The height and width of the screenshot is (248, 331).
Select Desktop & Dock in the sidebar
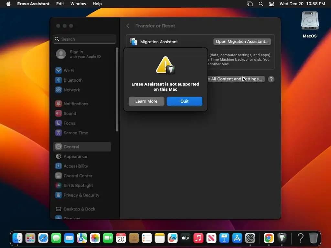pos(82,209)
